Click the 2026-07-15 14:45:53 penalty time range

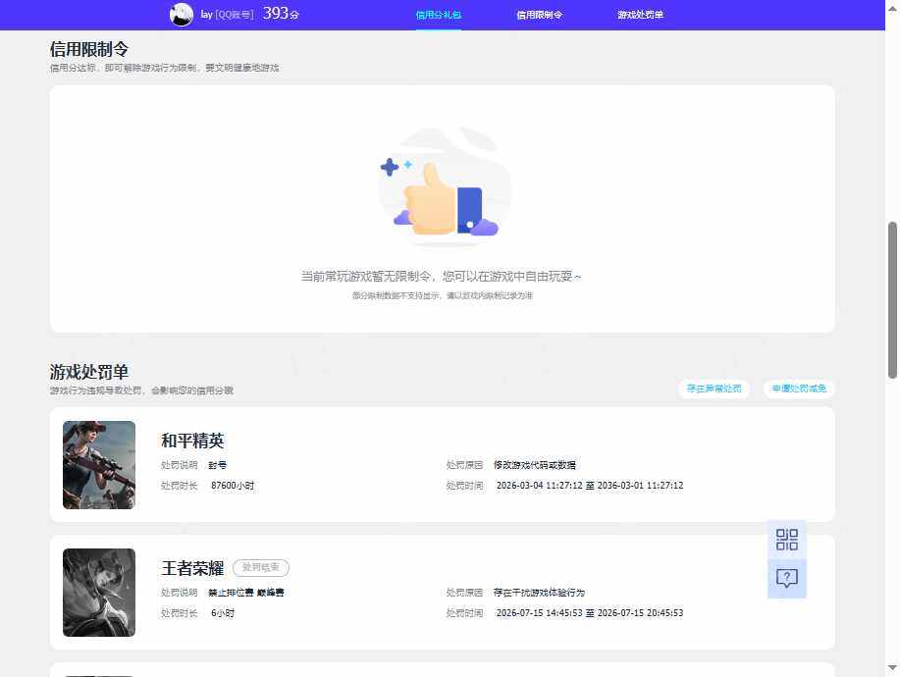click(x=590, y=613)
